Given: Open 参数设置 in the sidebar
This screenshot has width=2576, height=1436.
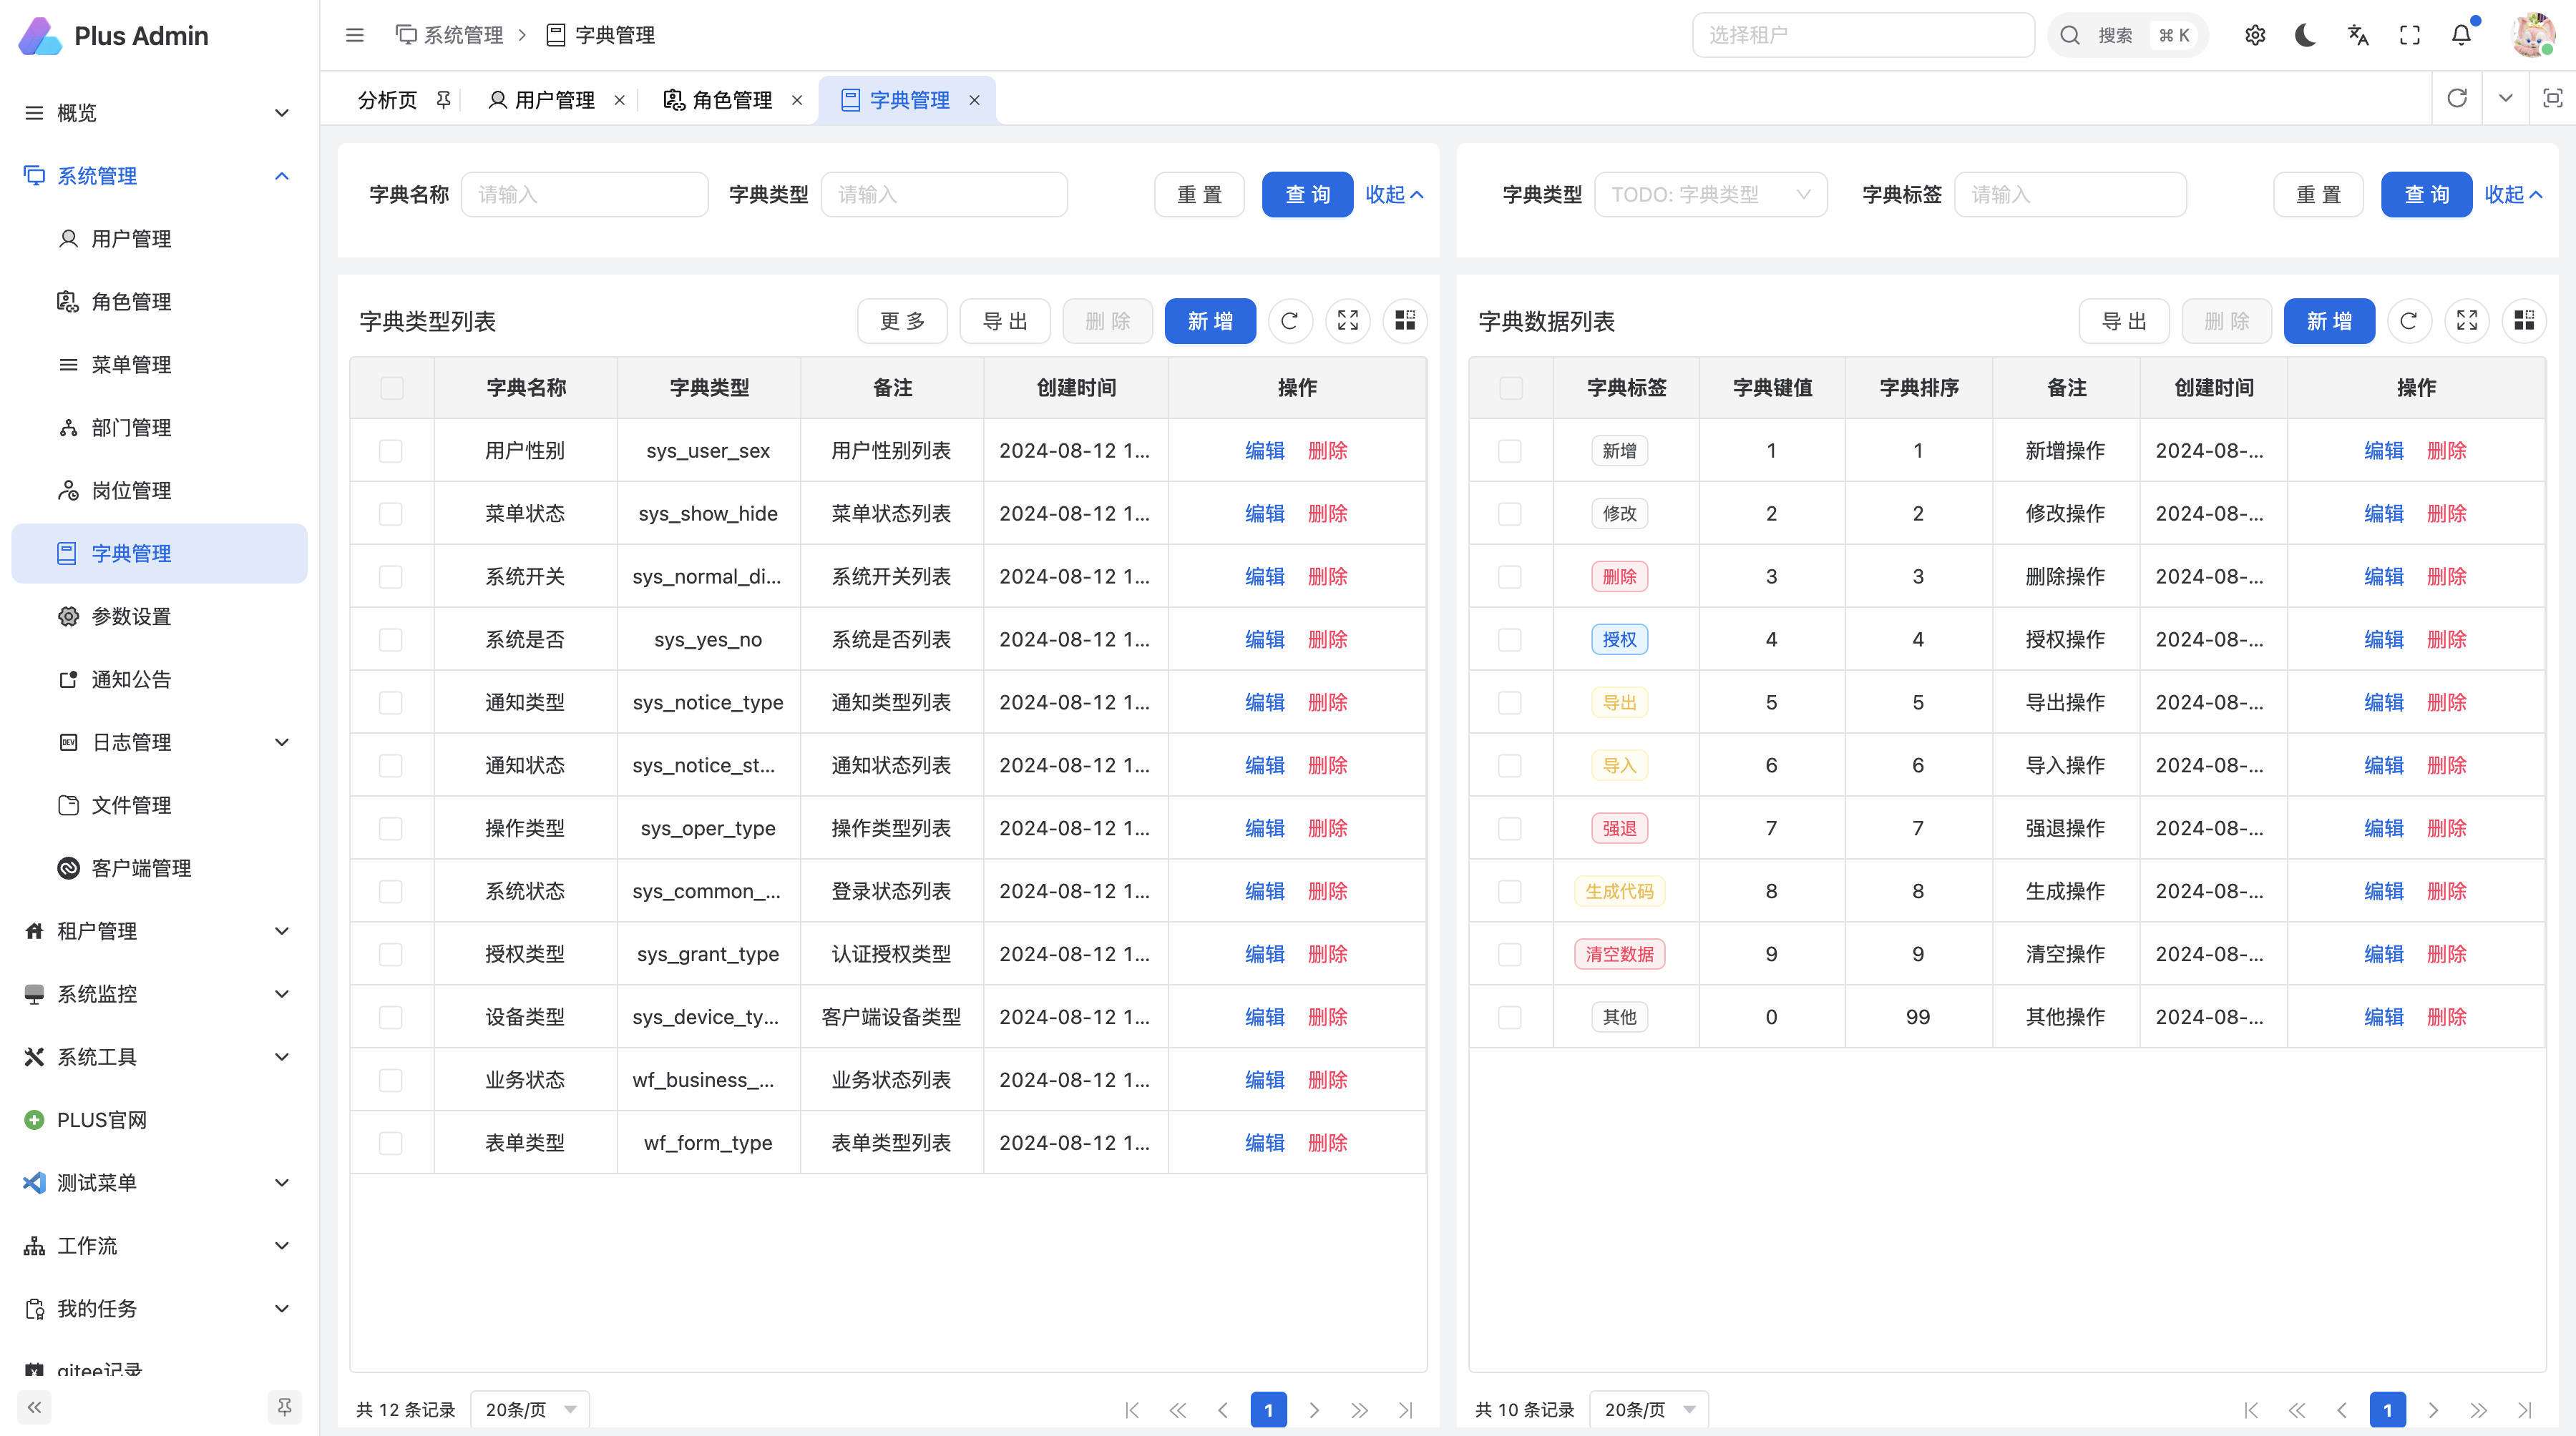Looking at the screenshot, I should click(131, 616).
